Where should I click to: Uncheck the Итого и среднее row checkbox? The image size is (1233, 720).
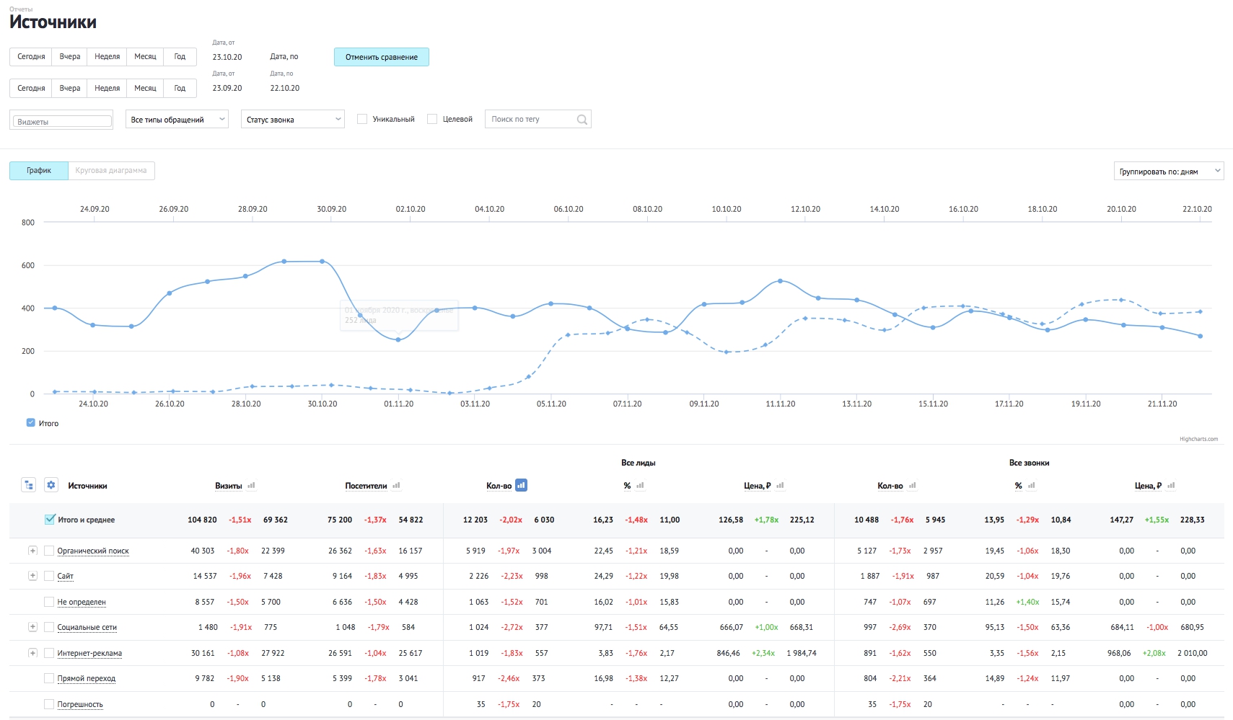[x=49, y=520]
